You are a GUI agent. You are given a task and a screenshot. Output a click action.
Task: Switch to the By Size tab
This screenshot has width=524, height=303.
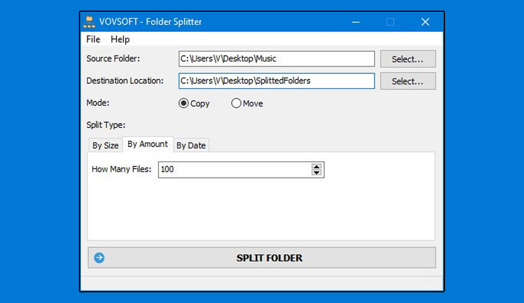[x=105, y=145]
